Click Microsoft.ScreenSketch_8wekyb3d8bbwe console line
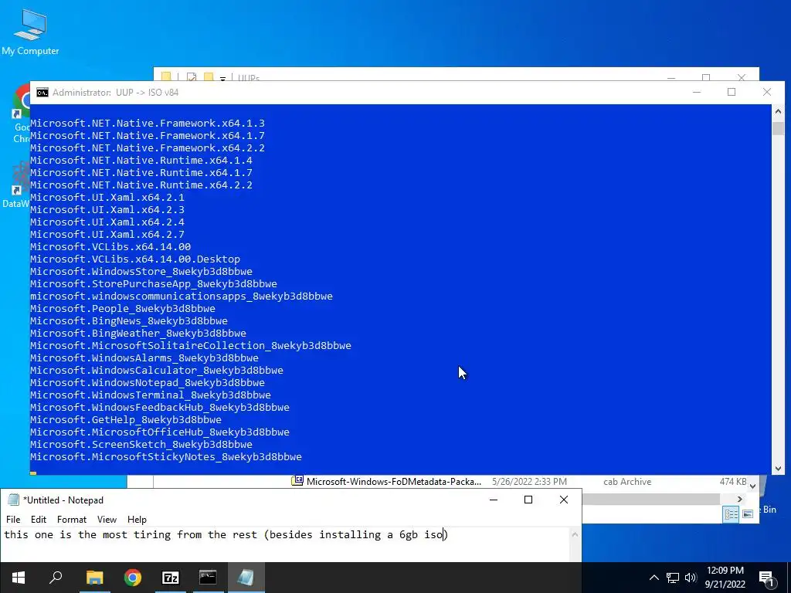Viewport: 791px width, 593px height. 141,444
